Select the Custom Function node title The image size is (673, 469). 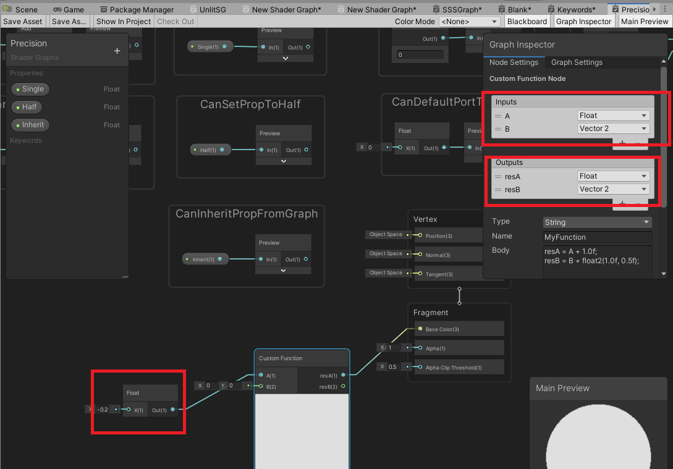(281, 358)
